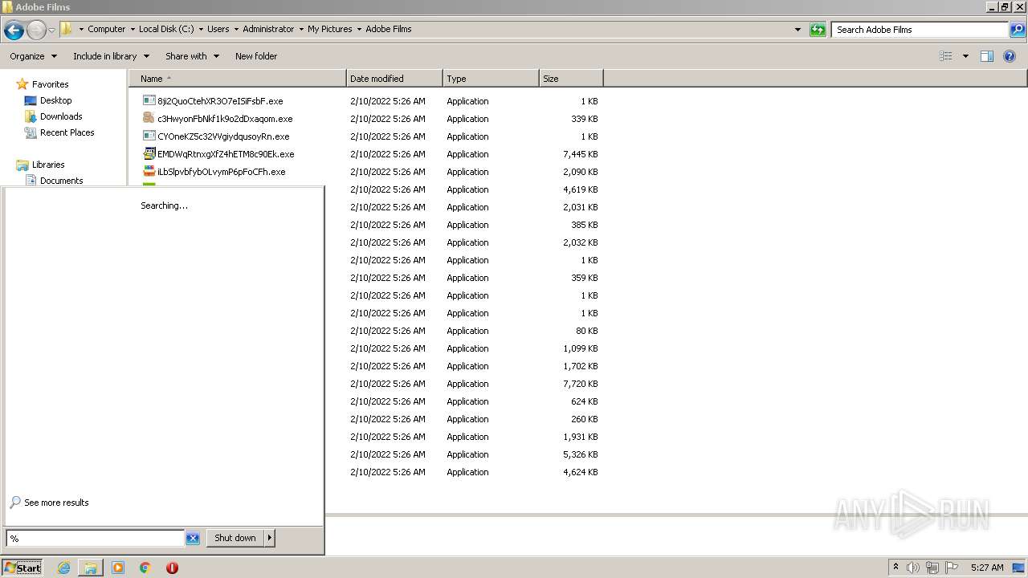The width and height of the screenshot is (1028, 578).
Task: Open address bar history dropdown
Action: click(798, 30)
